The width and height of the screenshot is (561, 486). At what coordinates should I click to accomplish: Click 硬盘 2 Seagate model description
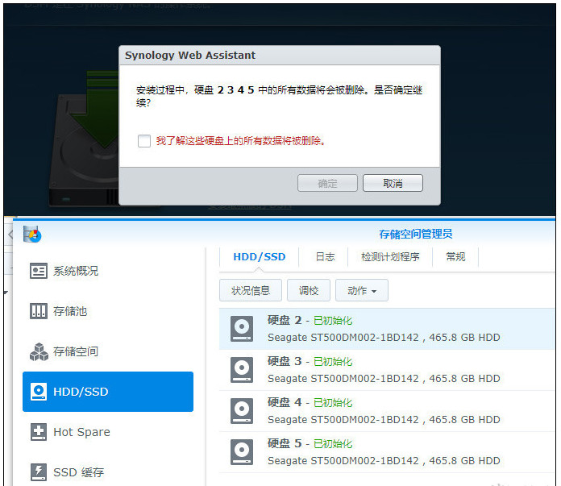point(384,338)
